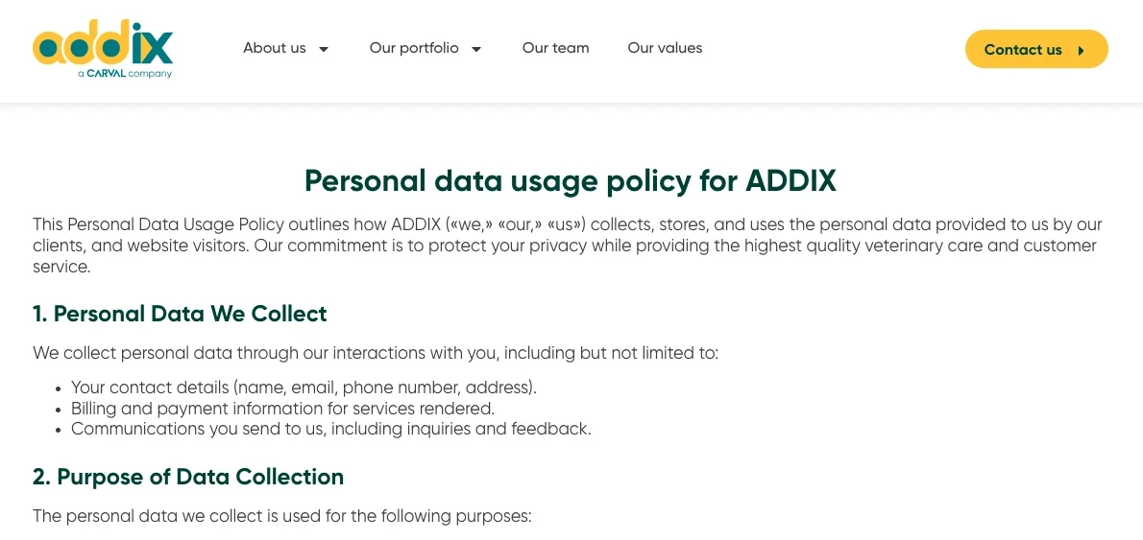Open the About us menu item
This screenshot has height=540, width=1143.
click(x=275, y=48)
